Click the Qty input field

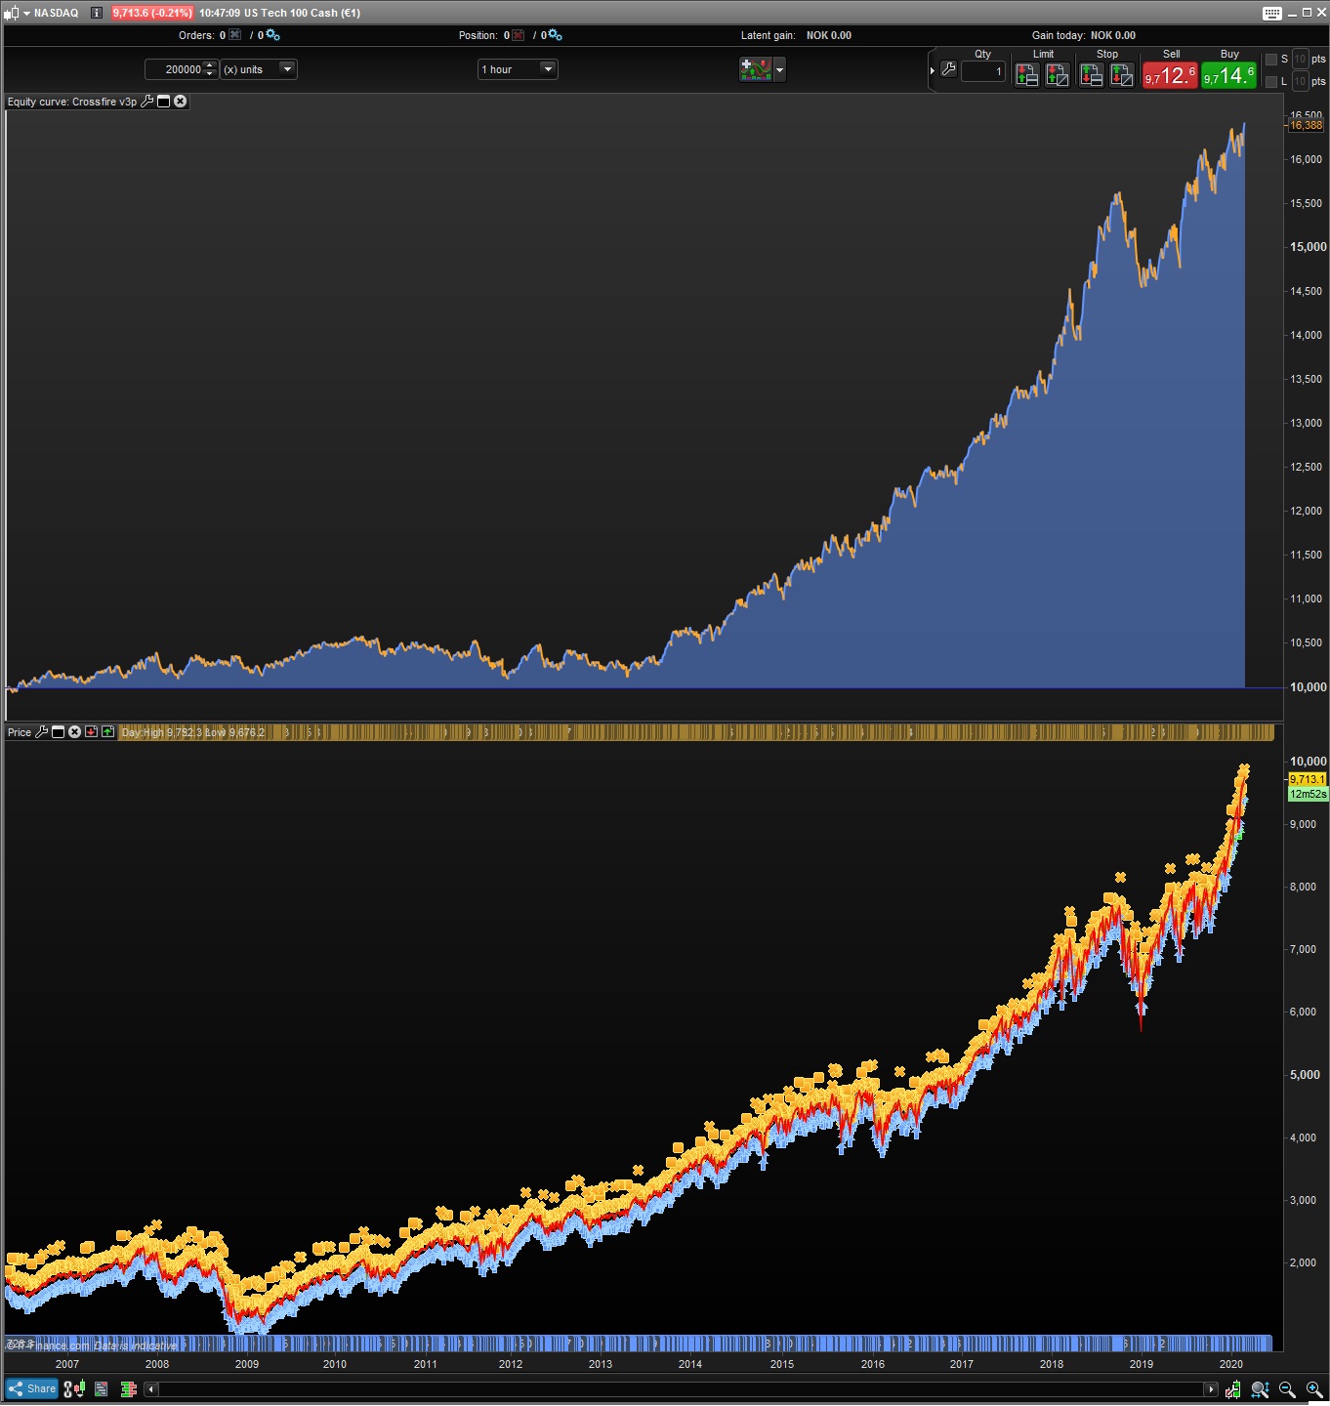pyautogui.click(x=983, y=71)
